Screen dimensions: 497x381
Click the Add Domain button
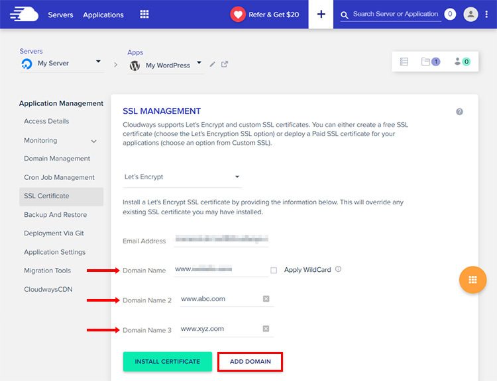[250, 362]
